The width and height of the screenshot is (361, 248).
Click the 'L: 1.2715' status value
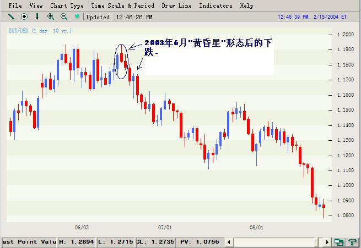pyautogui.click(x=116, y=242)
